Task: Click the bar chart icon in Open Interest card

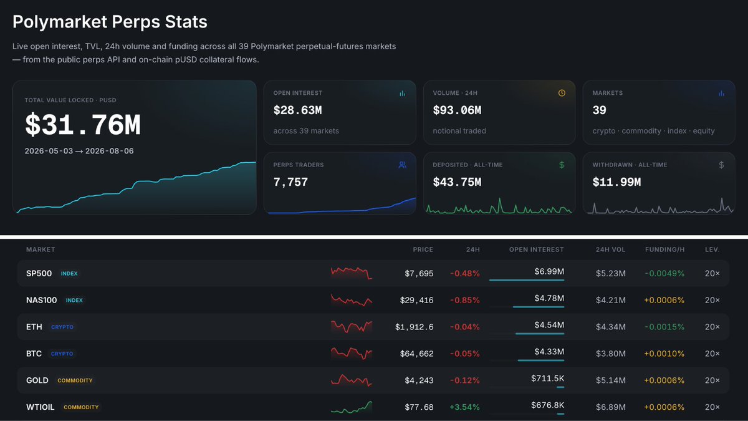Action: point(403,93)
